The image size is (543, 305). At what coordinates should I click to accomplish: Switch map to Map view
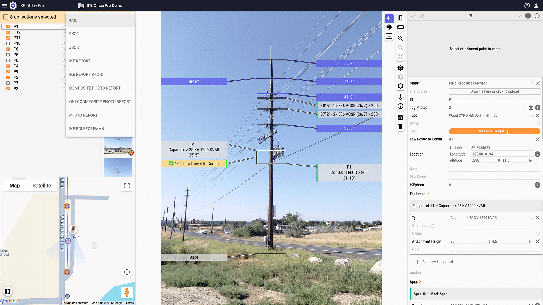pos(14,186)
